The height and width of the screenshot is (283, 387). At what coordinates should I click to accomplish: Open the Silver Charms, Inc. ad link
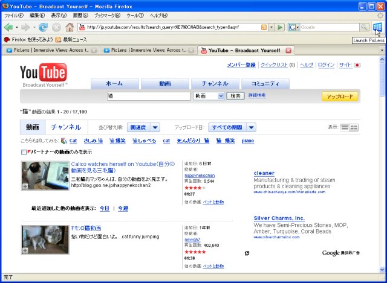279,218
